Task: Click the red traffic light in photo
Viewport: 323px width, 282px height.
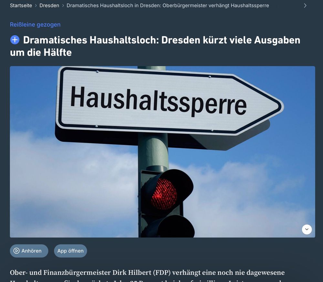Action: coord(164,194)
